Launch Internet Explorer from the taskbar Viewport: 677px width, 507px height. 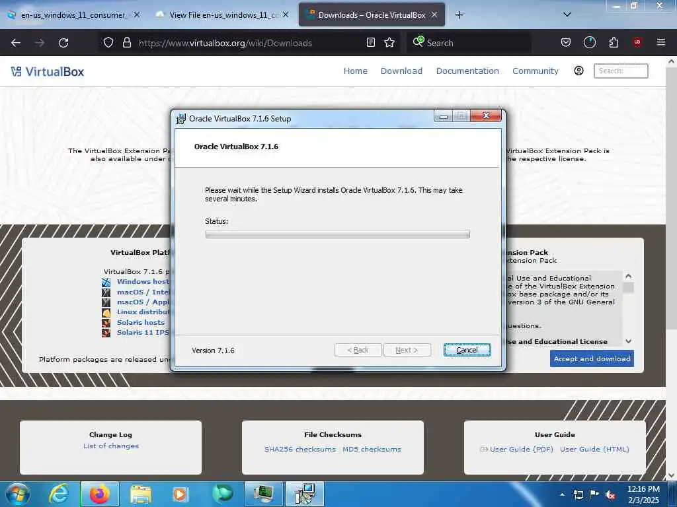[x=59, y=494]
